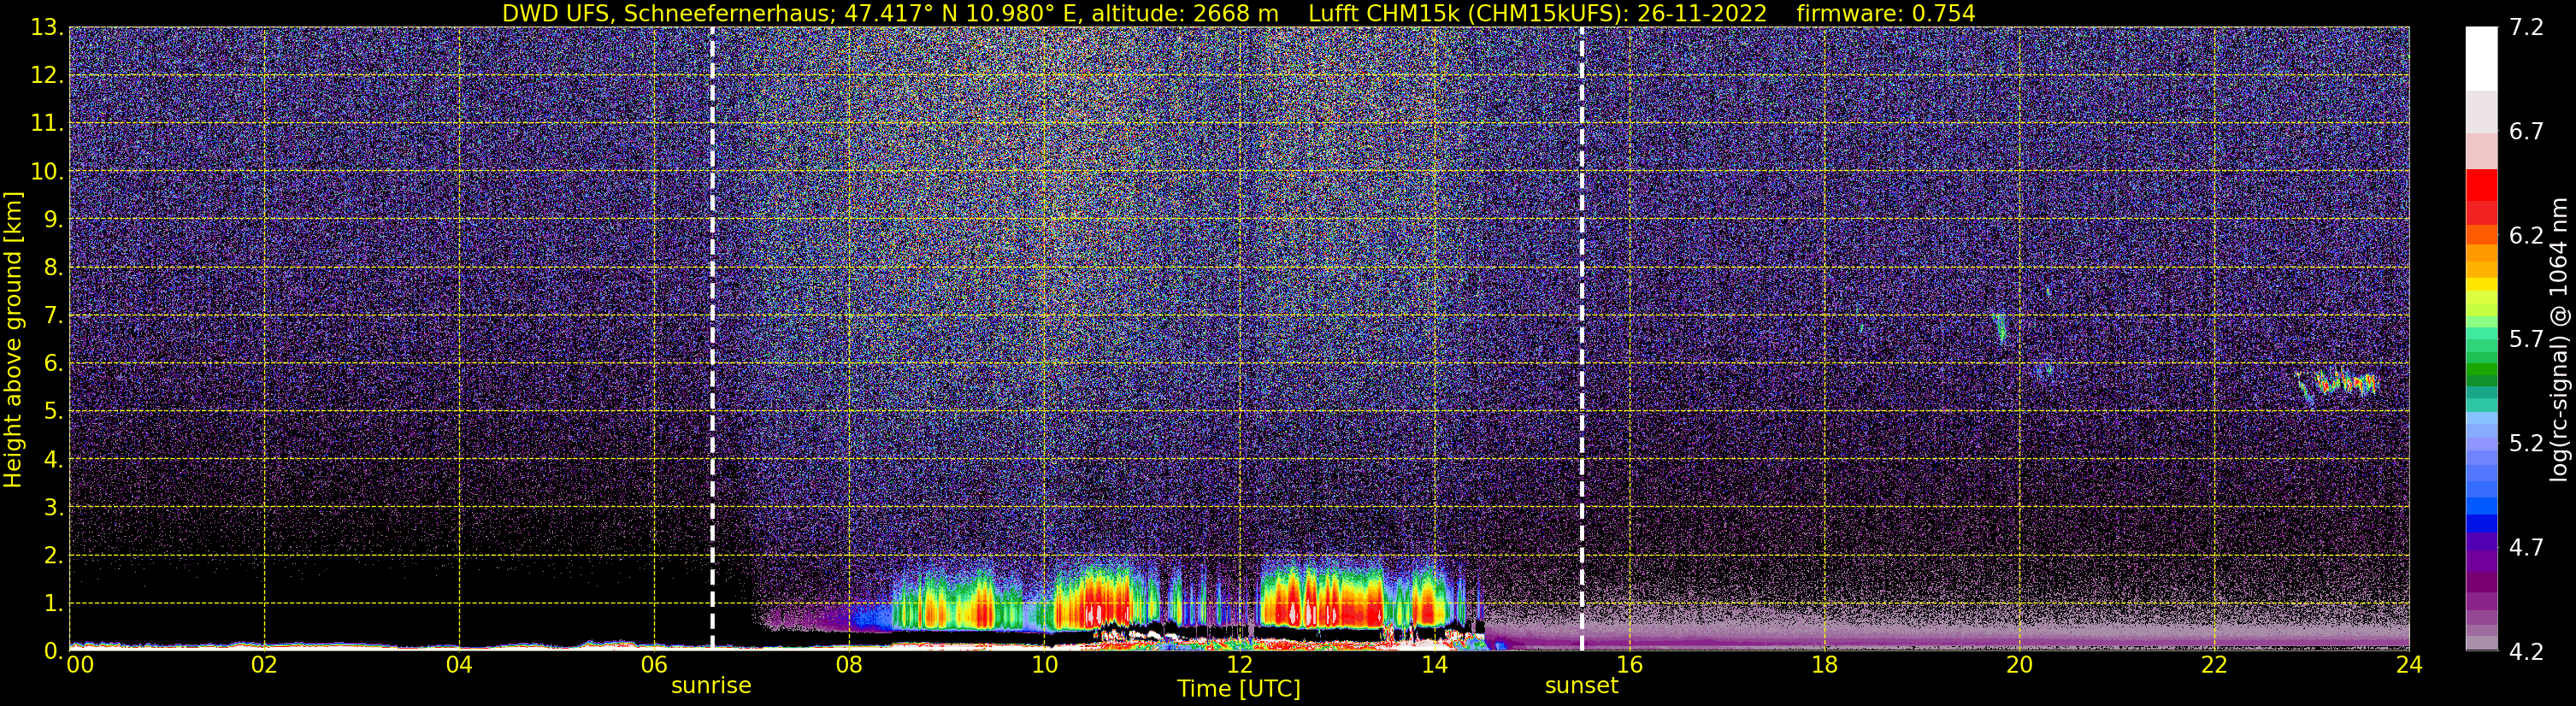Click the sunset dashed white marker line
This screenshot has width=2576, height=706.
click(x=1582, y=338)
